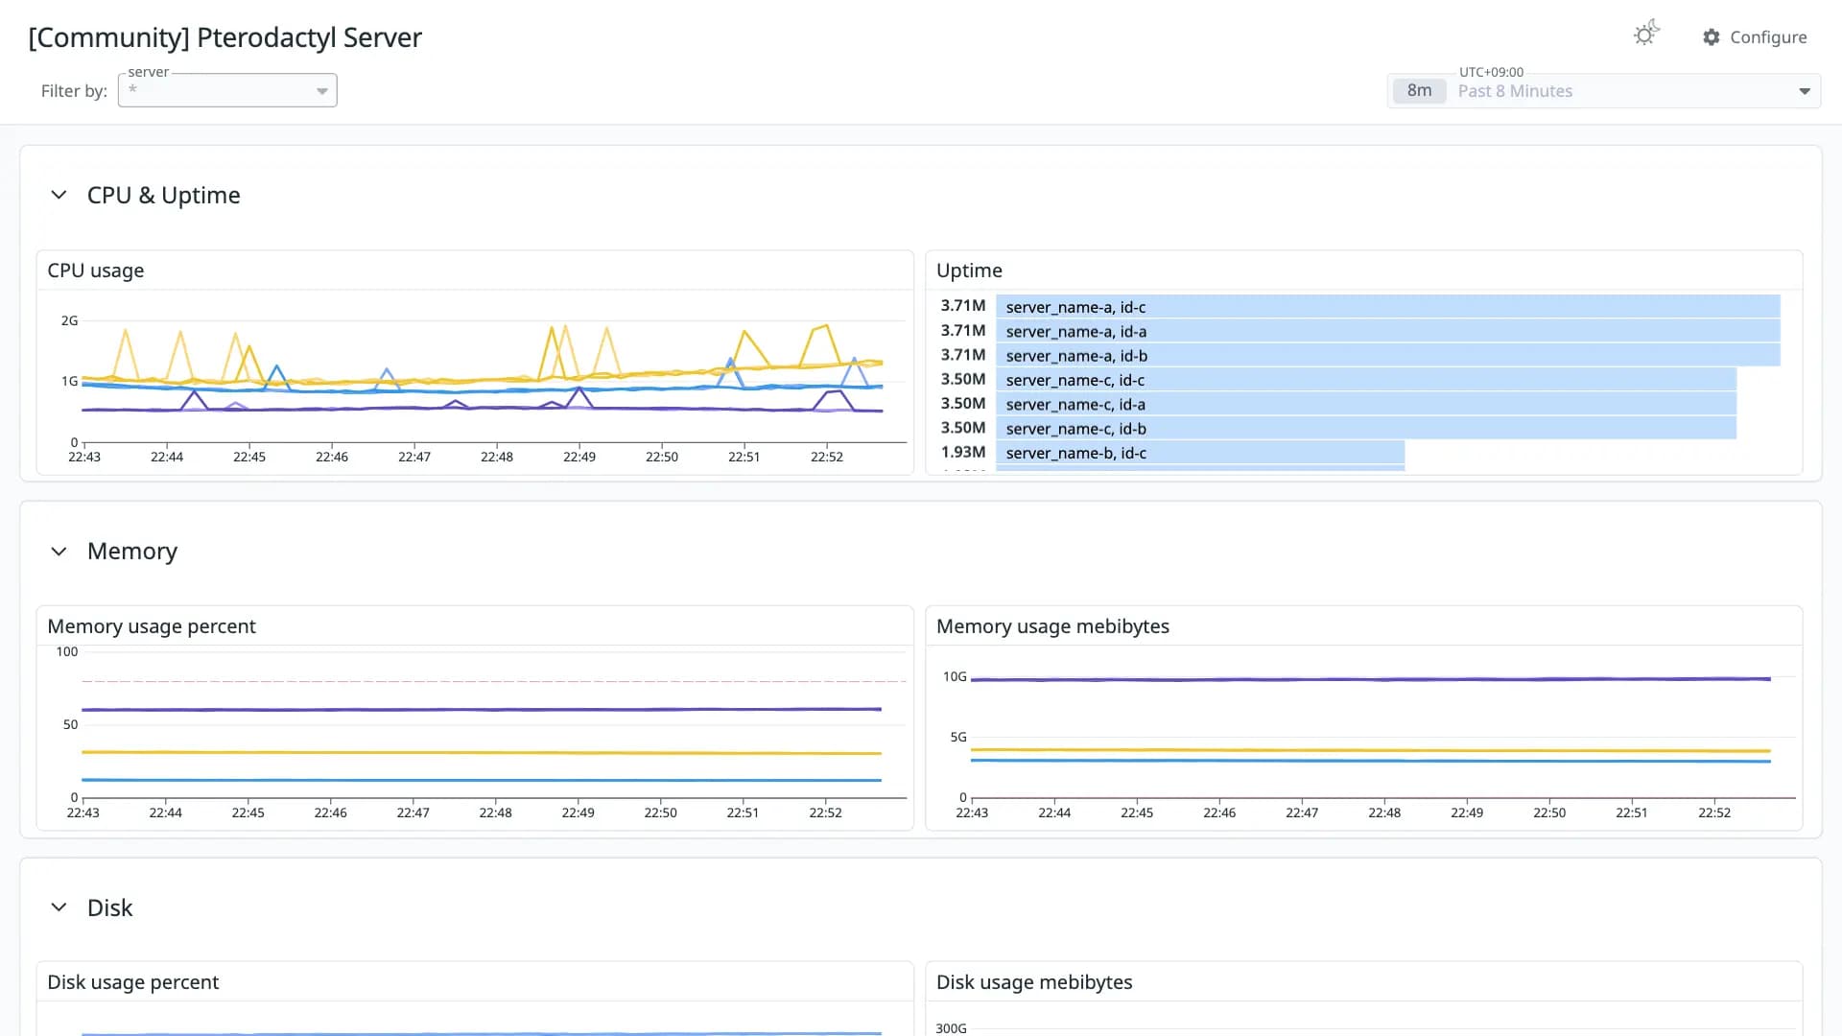1842x1036 pixels.
Task: Toggle the light/dark theme sun-moon icon
Action: tap(1646, 35)
